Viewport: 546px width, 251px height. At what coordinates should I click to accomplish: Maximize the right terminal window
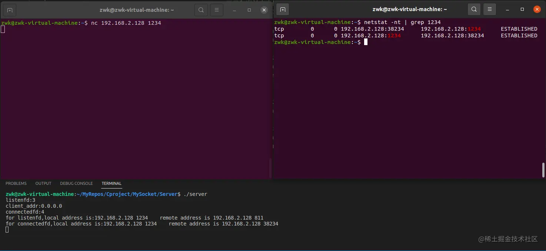[522, 9]
